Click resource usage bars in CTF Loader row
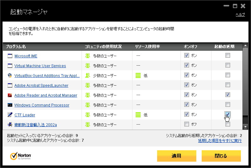The height and width of the screenshot is (168, 251). point(138,115)
